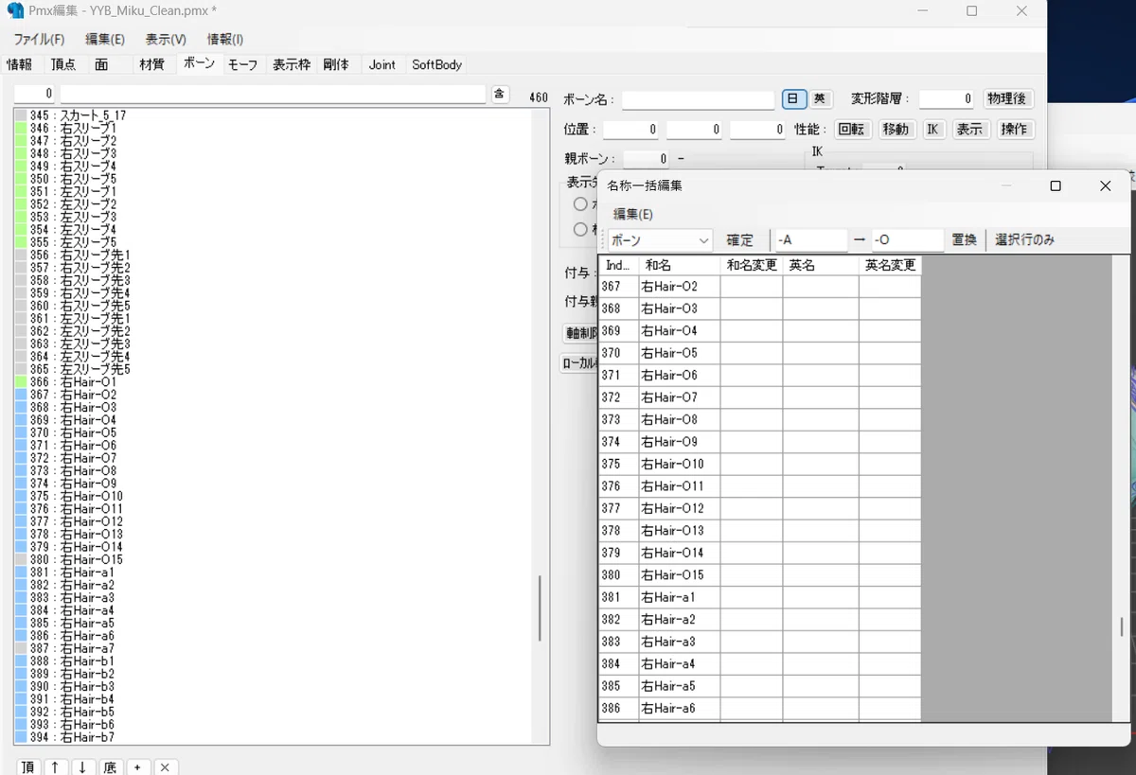Screen dimensions: 1136x775
Task: Open 編集(E) menu in 名称一括編集 window
Action: click(632, 214)
